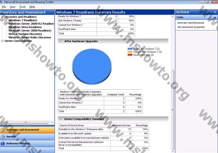Image resolution: width=218 pixels, height=153 pixels.
Task: Click the Surveys pane icon
Action: point(3,137)
